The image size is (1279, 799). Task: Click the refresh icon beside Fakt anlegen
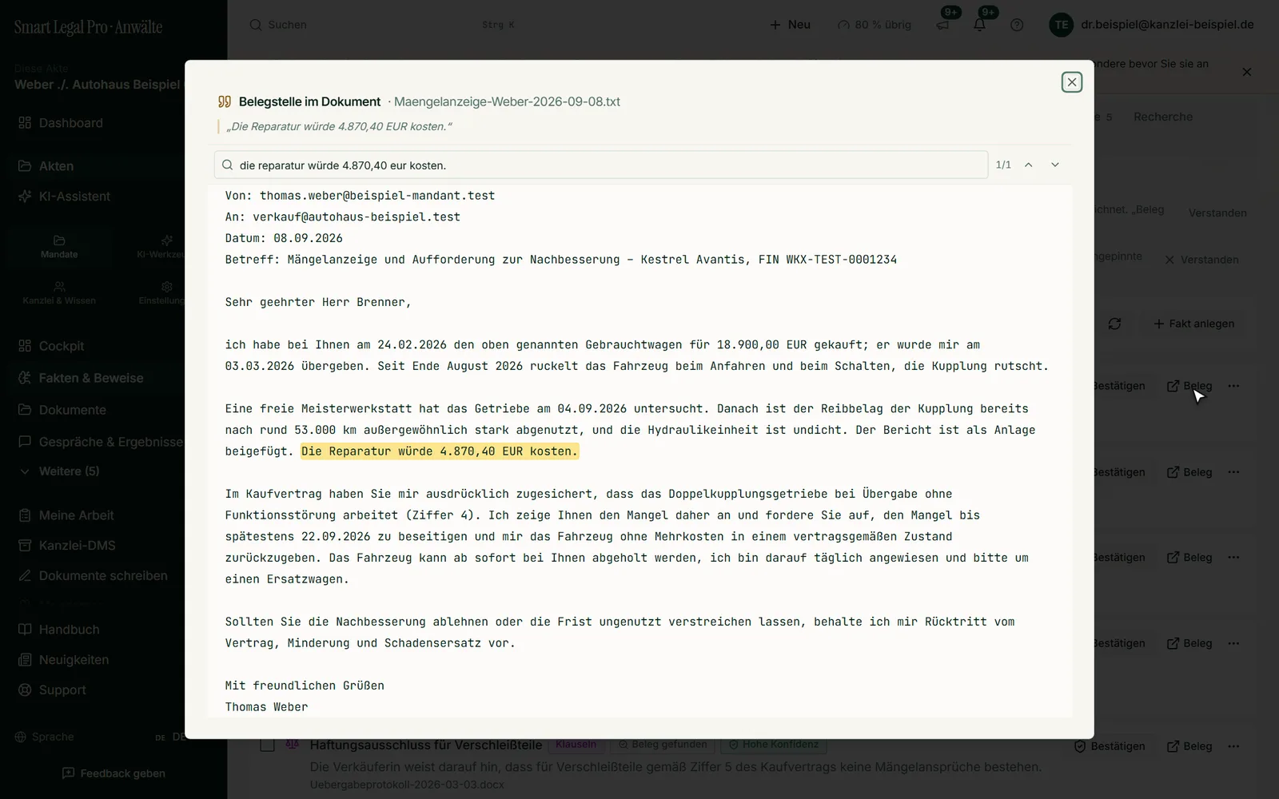tap(1114, 324)
